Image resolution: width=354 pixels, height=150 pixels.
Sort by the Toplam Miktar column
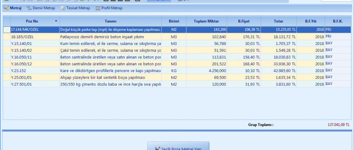tap(206, 21)
